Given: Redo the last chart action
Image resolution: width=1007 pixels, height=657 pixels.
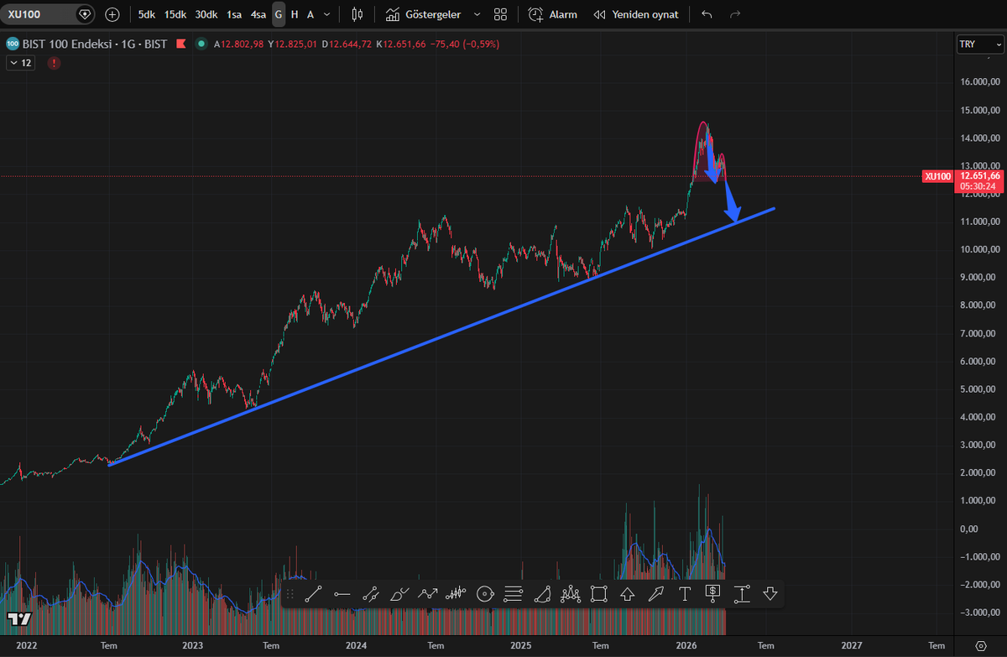Looking at the screenshot, I should click(735, 14).
